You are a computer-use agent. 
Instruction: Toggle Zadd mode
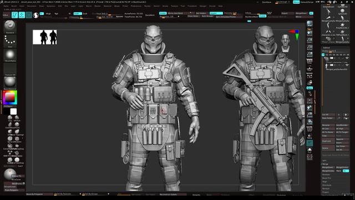78,13
